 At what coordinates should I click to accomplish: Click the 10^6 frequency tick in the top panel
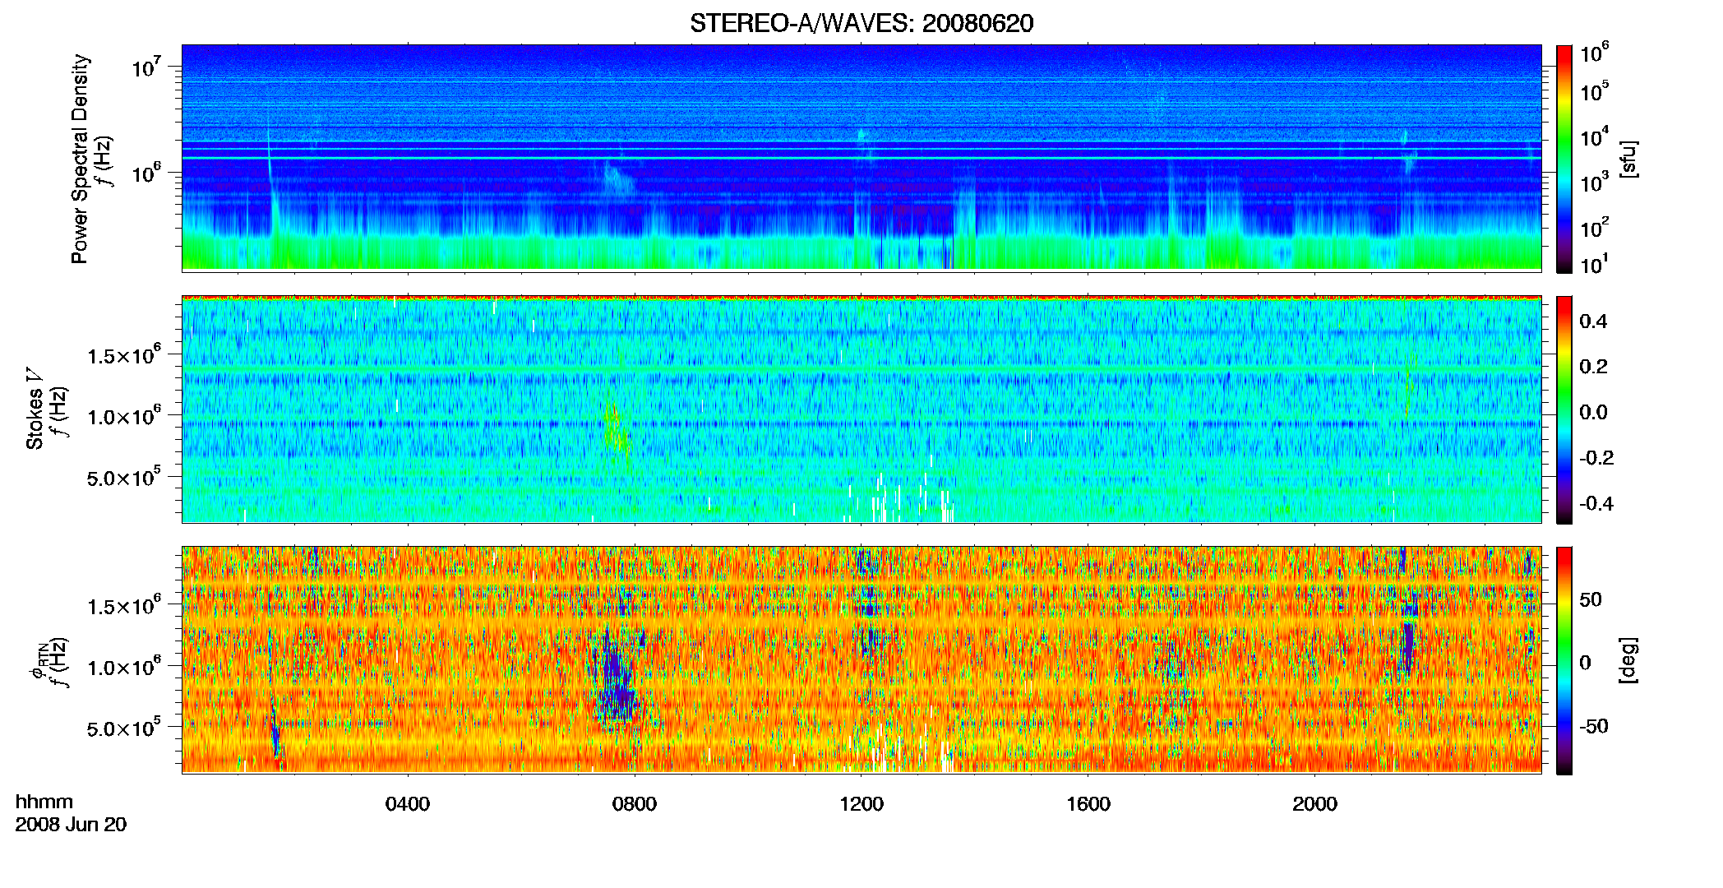coord(146,172)
